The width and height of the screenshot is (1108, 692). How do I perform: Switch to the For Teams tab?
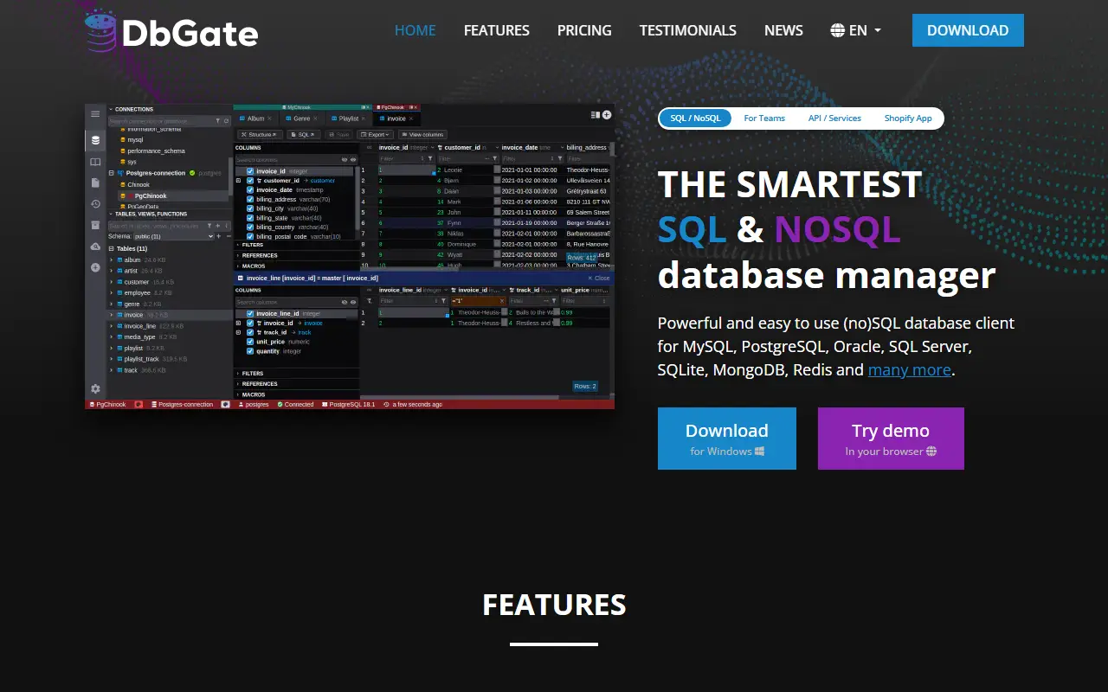764,119
